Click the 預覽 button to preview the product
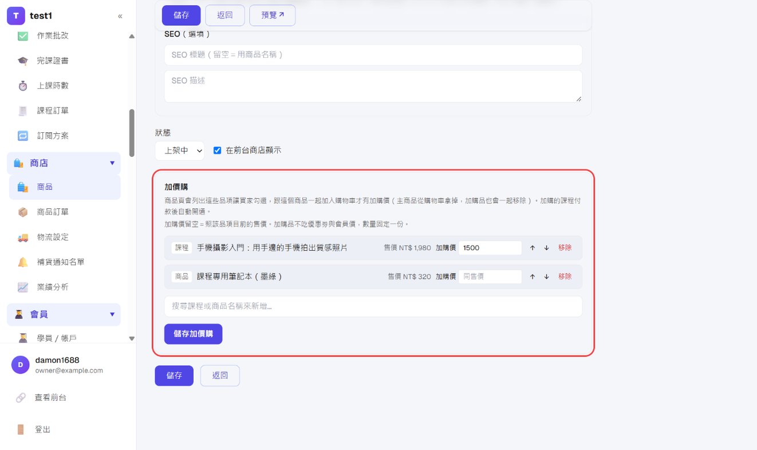Screen dimensions: 757x450 [x=273, y=15]
